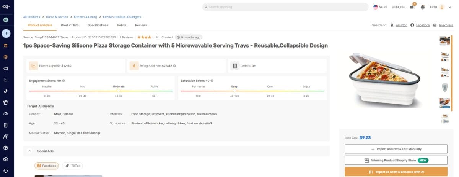Open the cloud upload icon in sidebar
459x177 pixels.
tap(6, 159)
